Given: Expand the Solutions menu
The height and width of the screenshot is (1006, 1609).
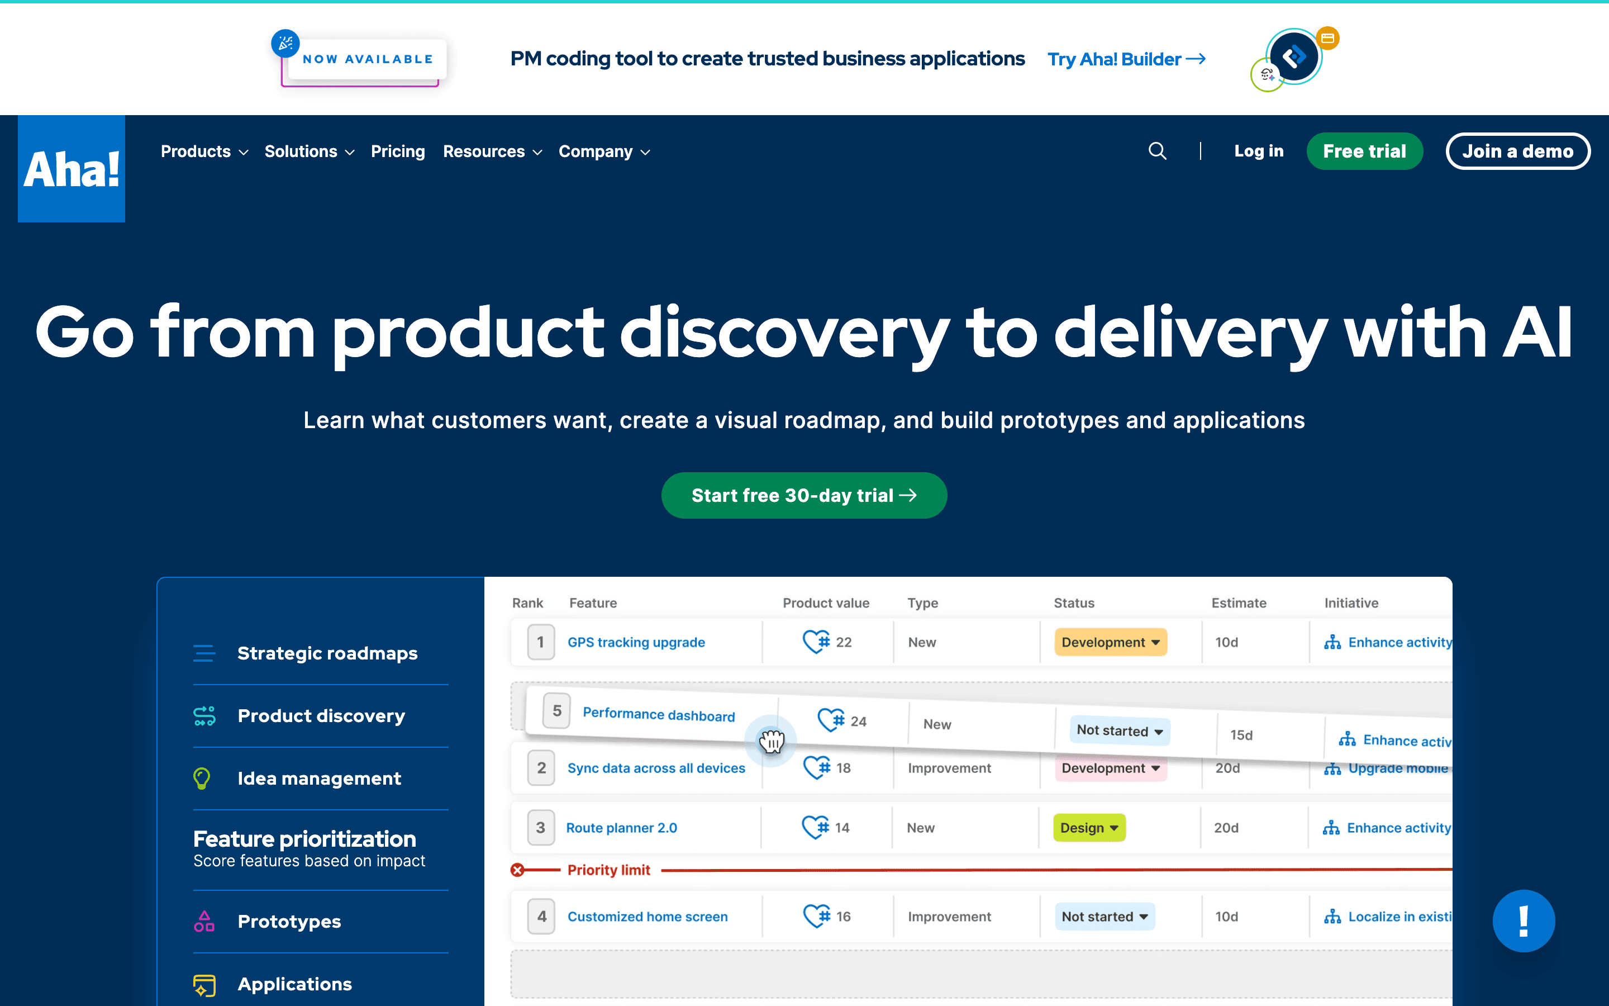Looking at the screenshot, I should pyautogui.click(x=309, y=151).
